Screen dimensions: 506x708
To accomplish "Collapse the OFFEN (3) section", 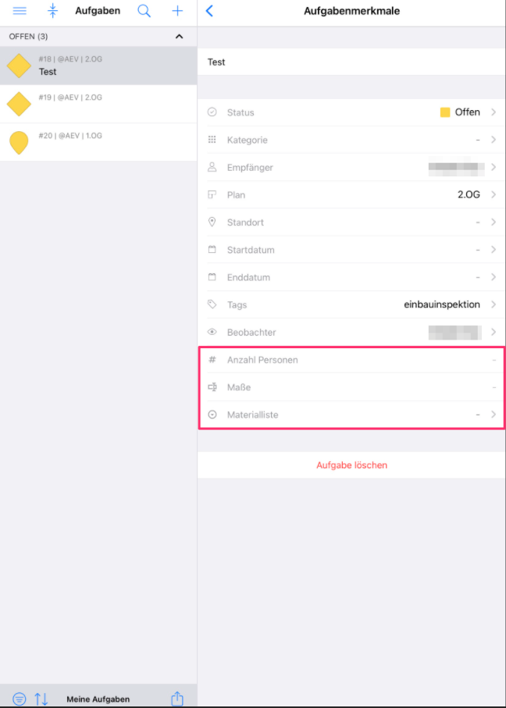I will 179,37.
